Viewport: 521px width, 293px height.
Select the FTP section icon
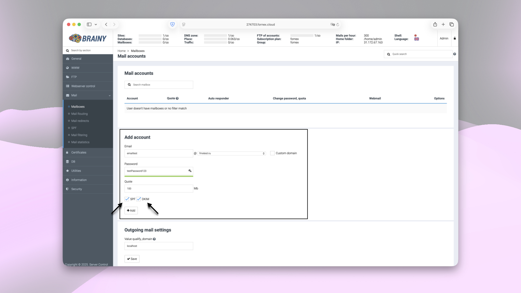[x=67, y=77]
